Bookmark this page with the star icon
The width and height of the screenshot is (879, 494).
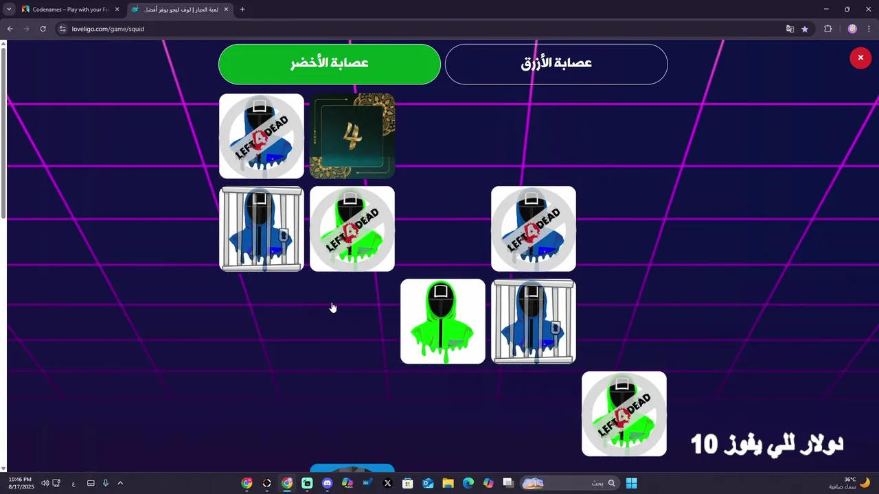coord(805,29)
